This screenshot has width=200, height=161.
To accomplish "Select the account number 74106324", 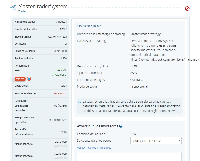I will [61, 22].
